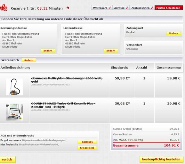Click the DRUCKEN button
The height and width of the screenshot is (164, 185).
tap(87, 142)
